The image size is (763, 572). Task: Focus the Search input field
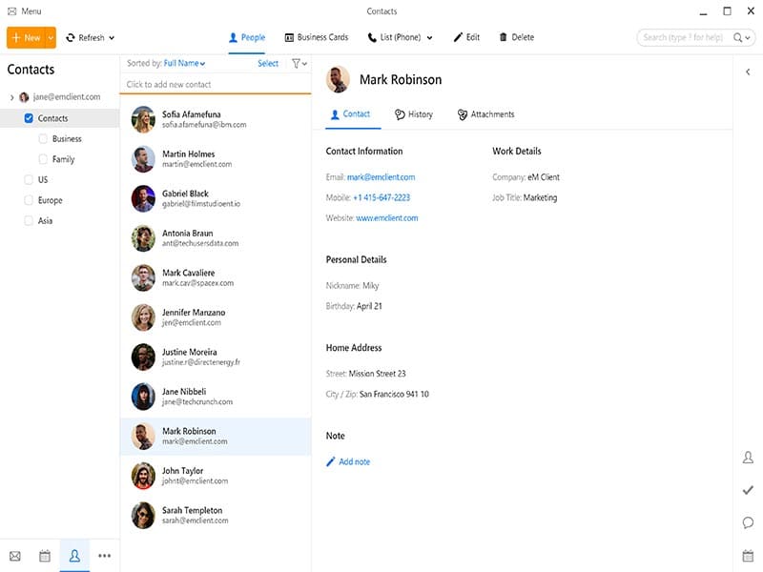pos(683,37)
